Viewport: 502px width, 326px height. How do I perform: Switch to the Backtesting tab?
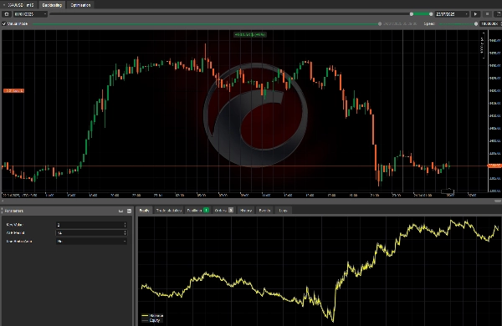point(52,5)
